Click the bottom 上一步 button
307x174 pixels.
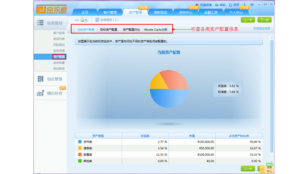tap(248, 169)
